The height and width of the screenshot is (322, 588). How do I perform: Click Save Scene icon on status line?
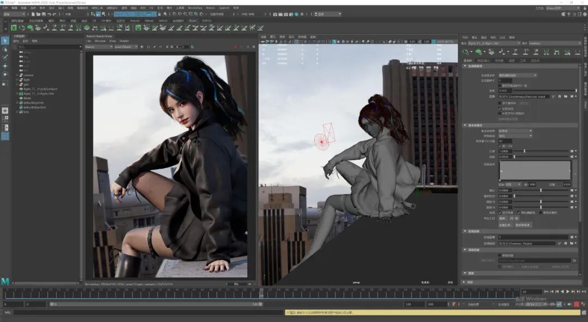tap(44, 14)
